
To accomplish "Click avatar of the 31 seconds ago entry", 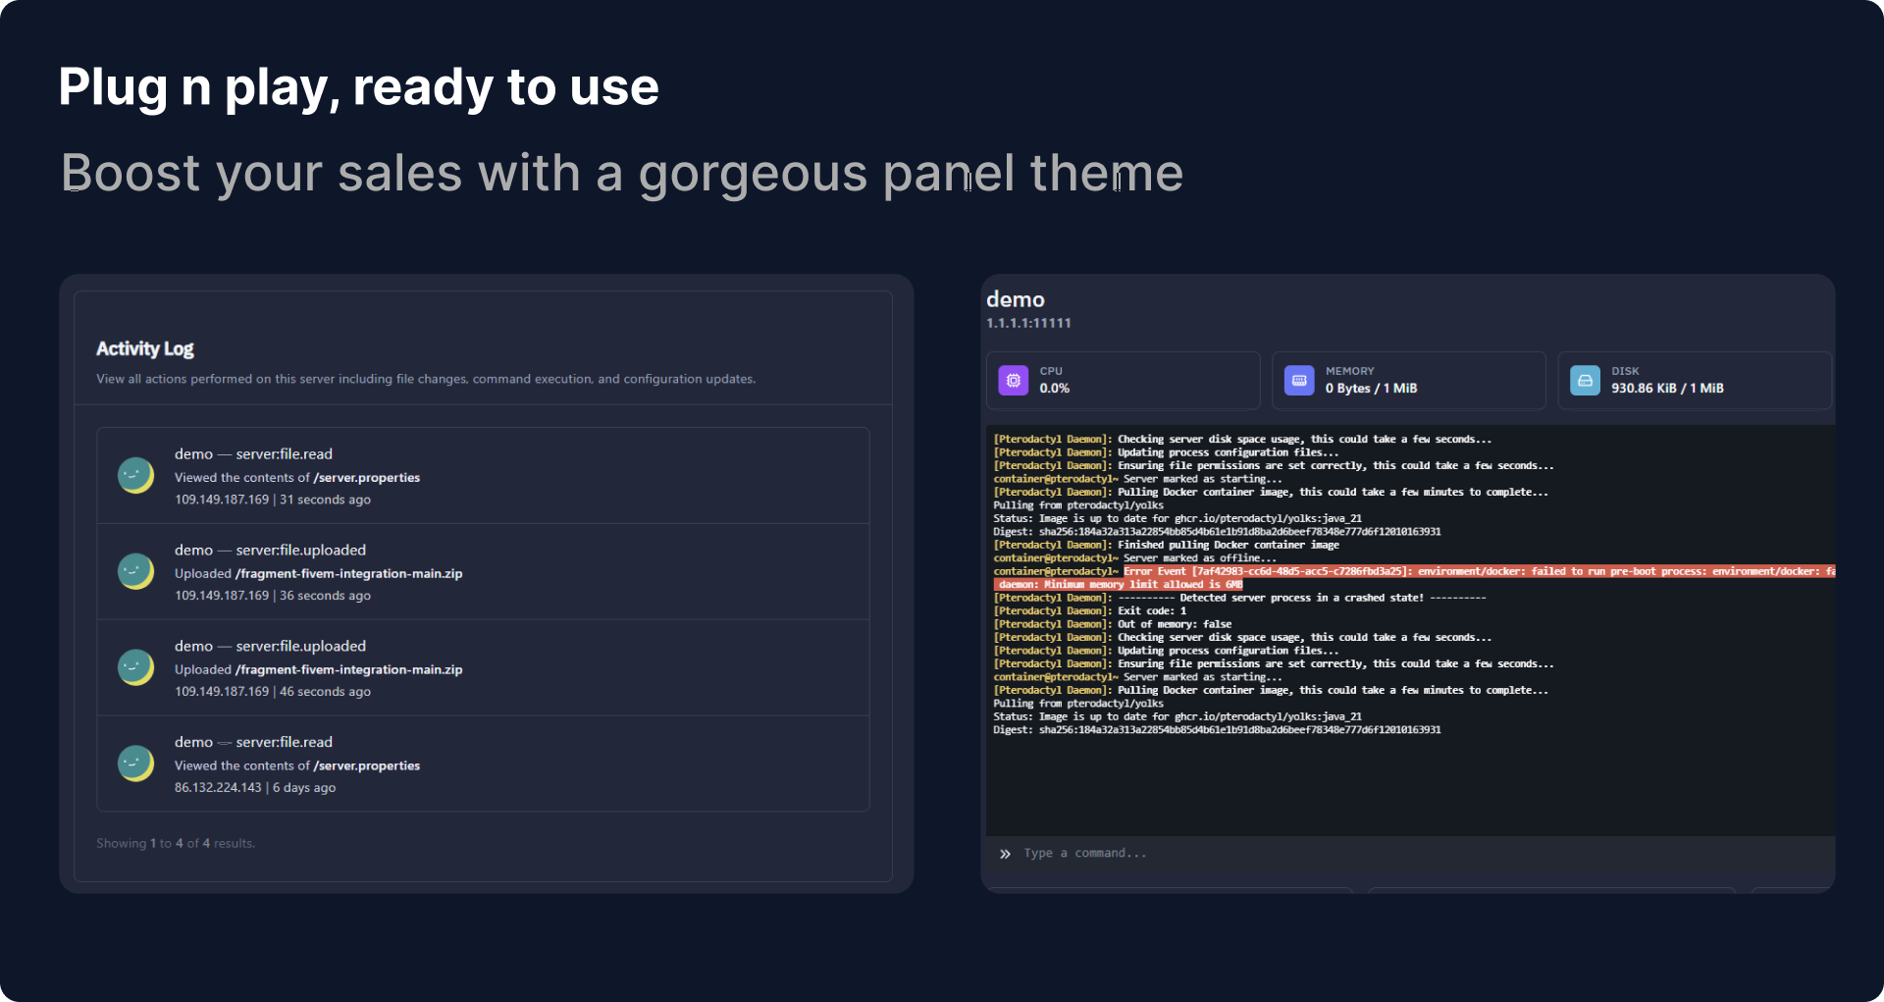I will coord(135,476).
